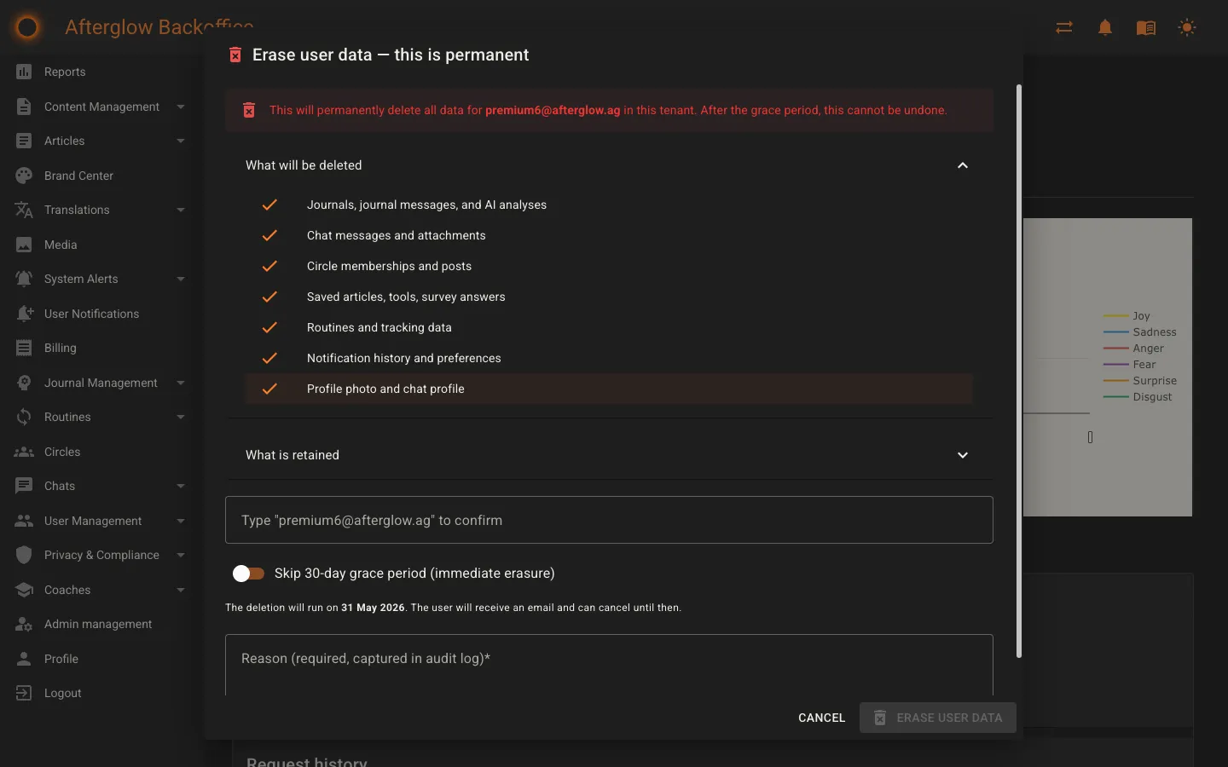
Task: Click the Media image icon
Action: tap(24, 245)
